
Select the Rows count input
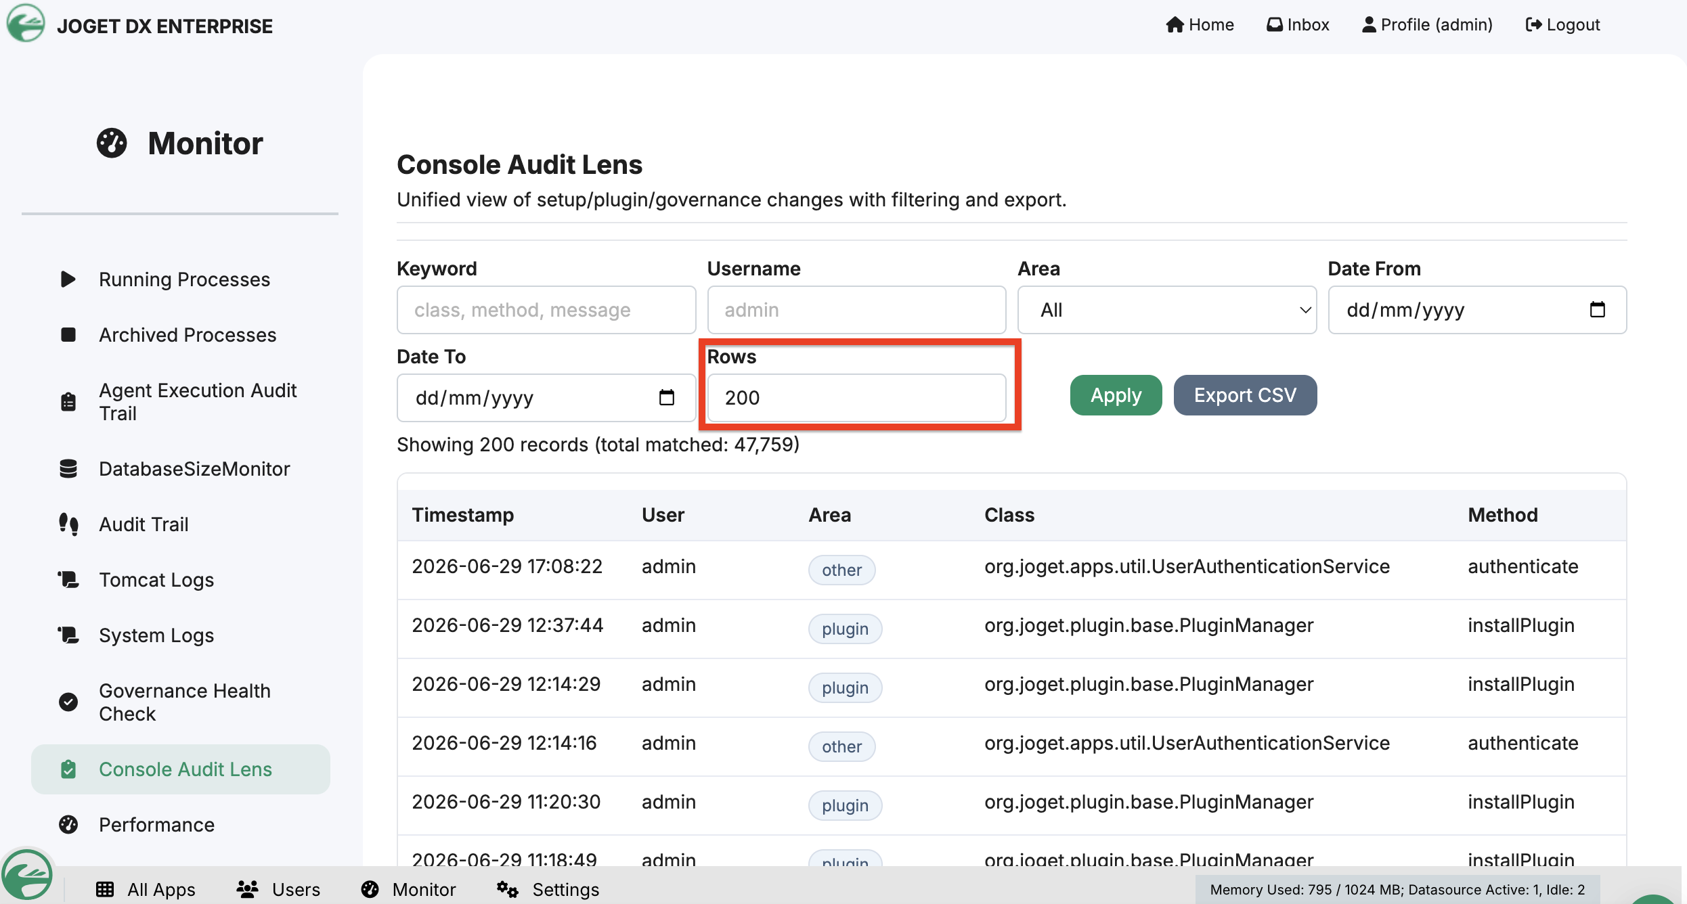856,398
